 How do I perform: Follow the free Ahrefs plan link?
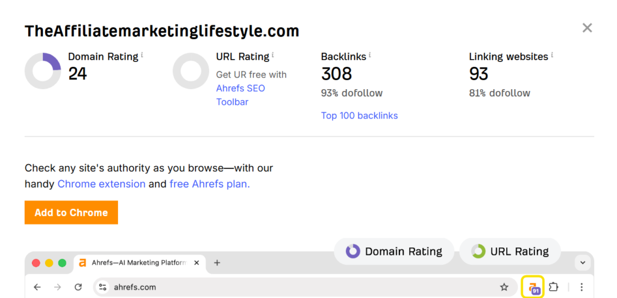(x=210, y=184)
